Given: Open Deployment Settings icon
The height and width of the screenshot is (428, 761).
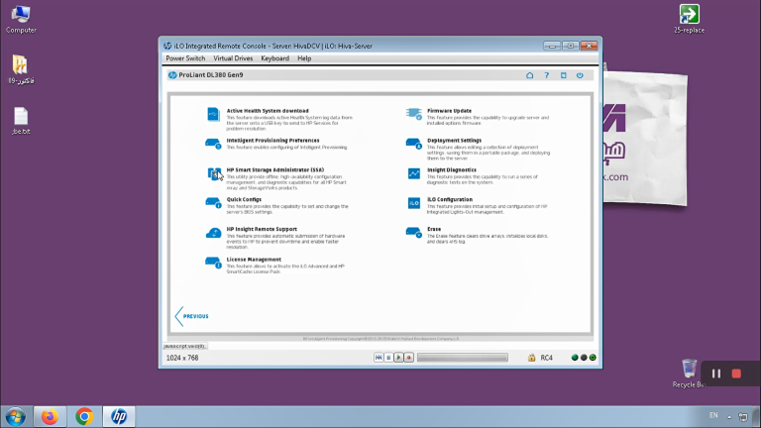Looking at the screenshot, I should point(414,144).
